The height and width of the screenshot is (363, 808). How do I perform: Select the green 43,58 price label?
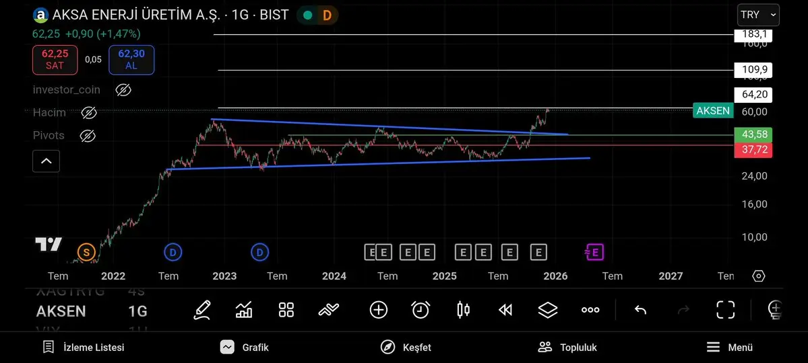[754, 134]
